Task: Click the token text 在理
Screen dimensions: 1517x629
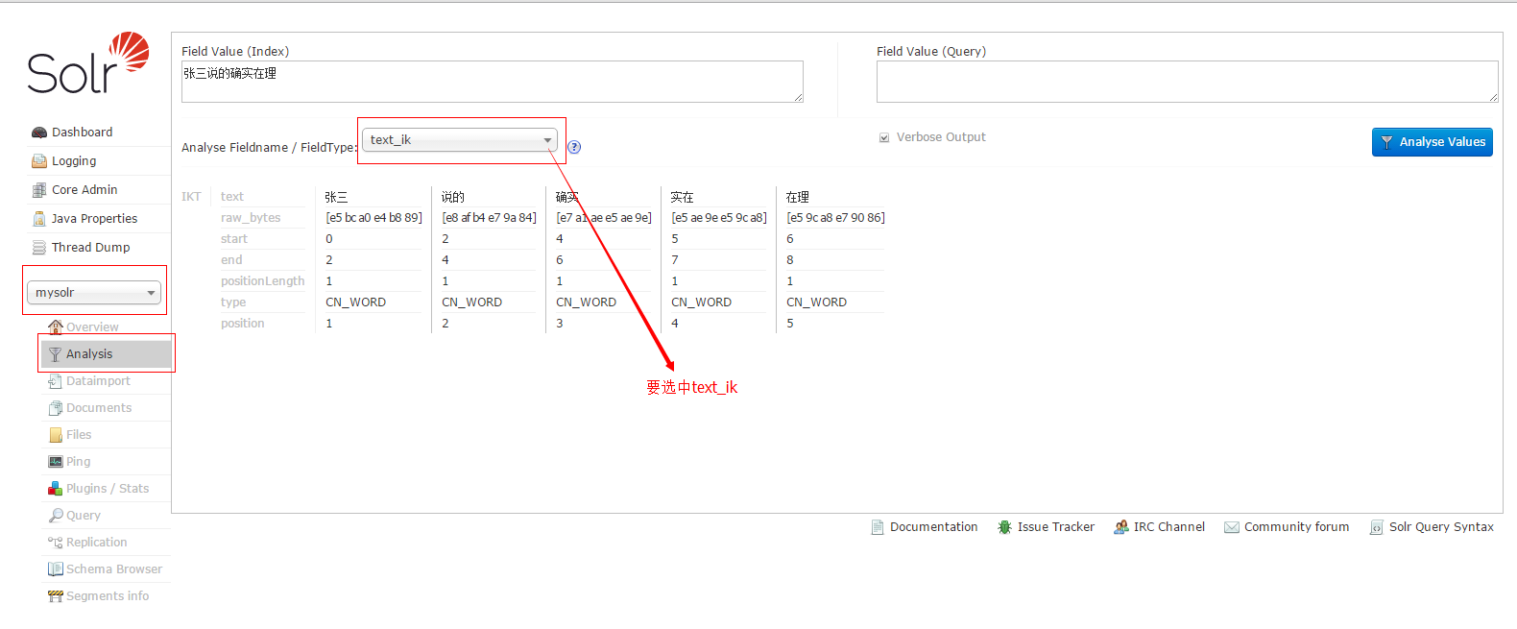Action: (x=797, y=197)
